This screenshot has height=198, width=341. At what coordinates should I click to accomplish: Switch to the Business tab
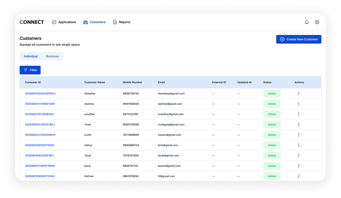[52, 56]
